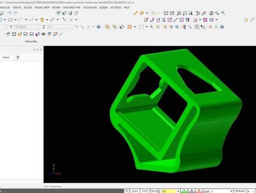This screenshot has height=193, width=256.
Task: Click the green color swatch in status bar
Action: pyautogui.click(x=184, y=191)
